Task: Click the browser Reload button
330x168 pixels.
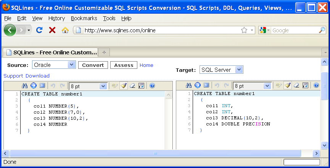Action: pos(39,30)
